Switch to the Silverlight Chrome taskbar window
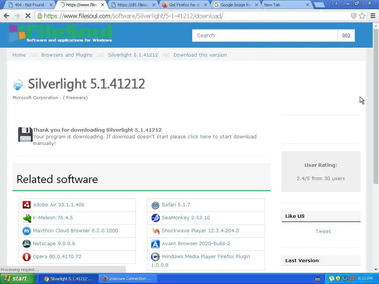379x284 pixels. click(x=68, y=279)
